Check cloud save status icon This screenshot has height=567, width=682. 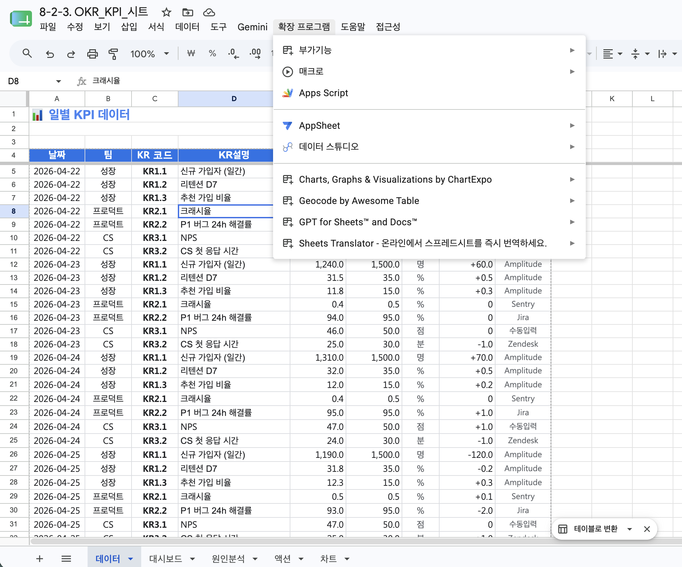209,13
